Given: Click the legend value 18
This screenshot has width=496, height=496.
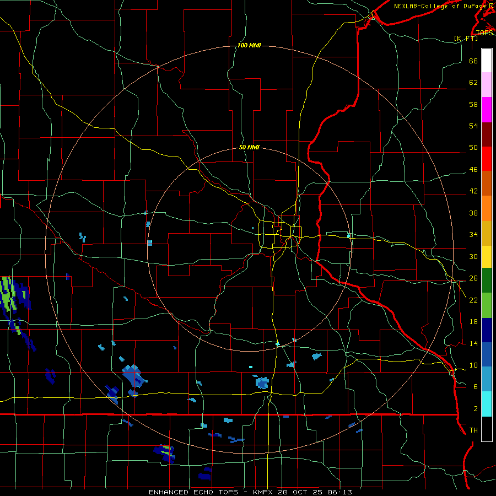Looking at the screenshot, I should point(473,322).
